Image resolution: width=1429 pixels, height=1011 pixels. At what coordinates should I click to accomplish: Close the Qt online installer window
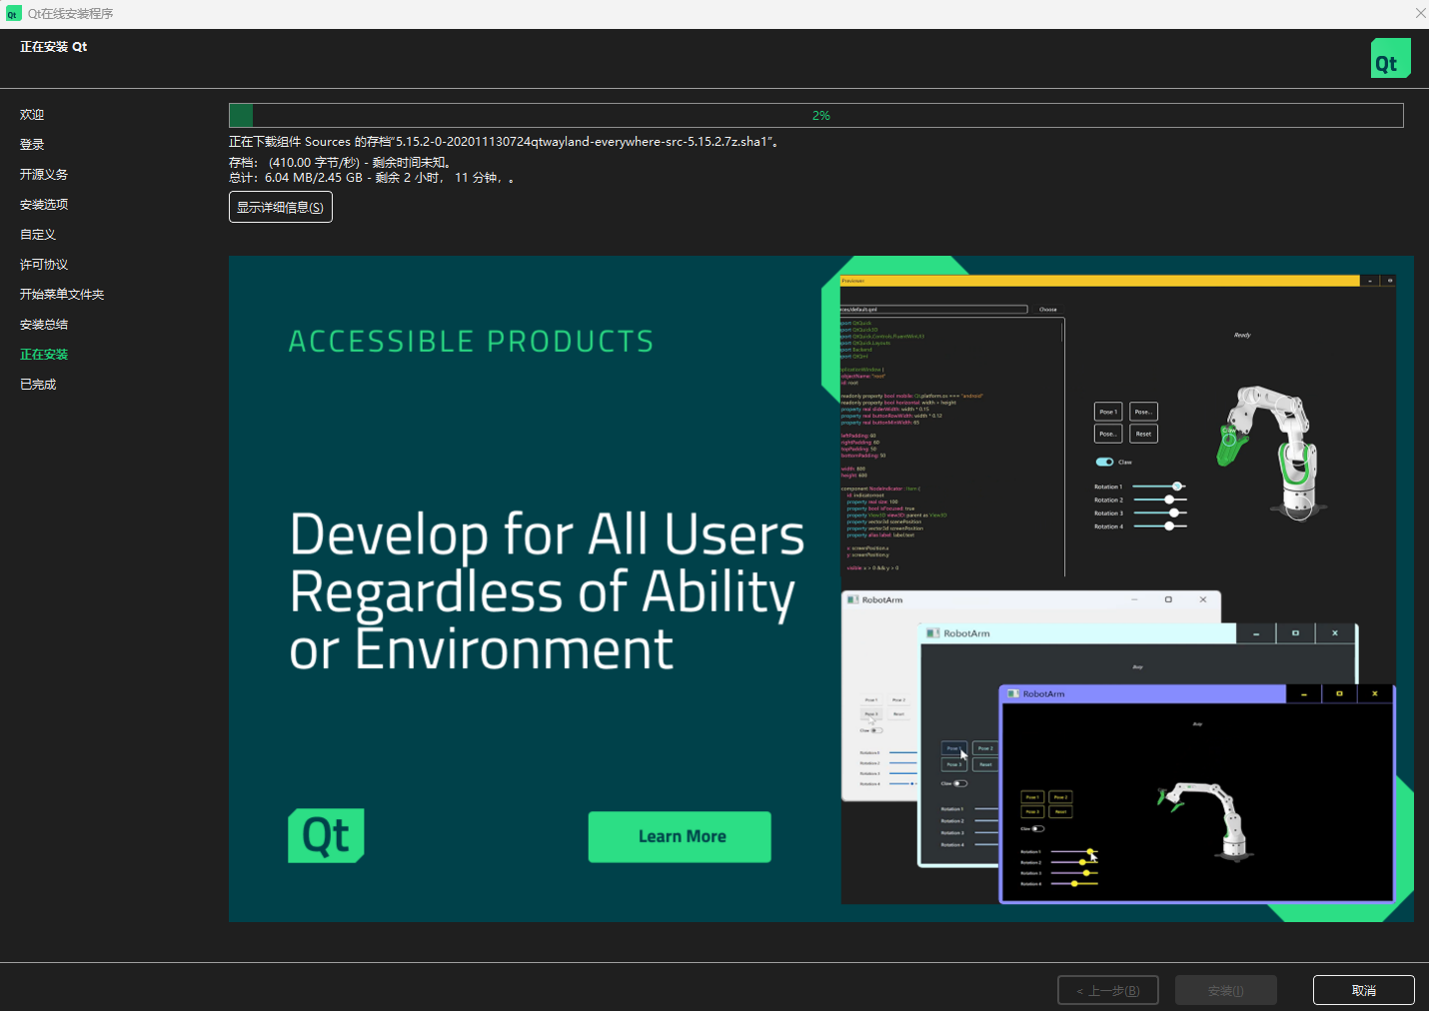(x=1420, y=13)
